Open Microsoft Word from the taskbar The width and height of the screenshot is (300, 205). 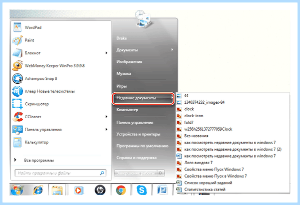pos(162,190)
